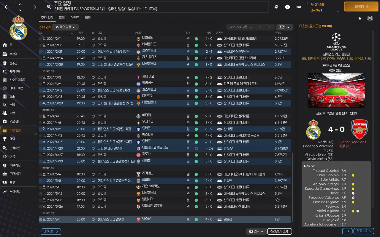Select the 주요 일정 tab

click(47, 18)
